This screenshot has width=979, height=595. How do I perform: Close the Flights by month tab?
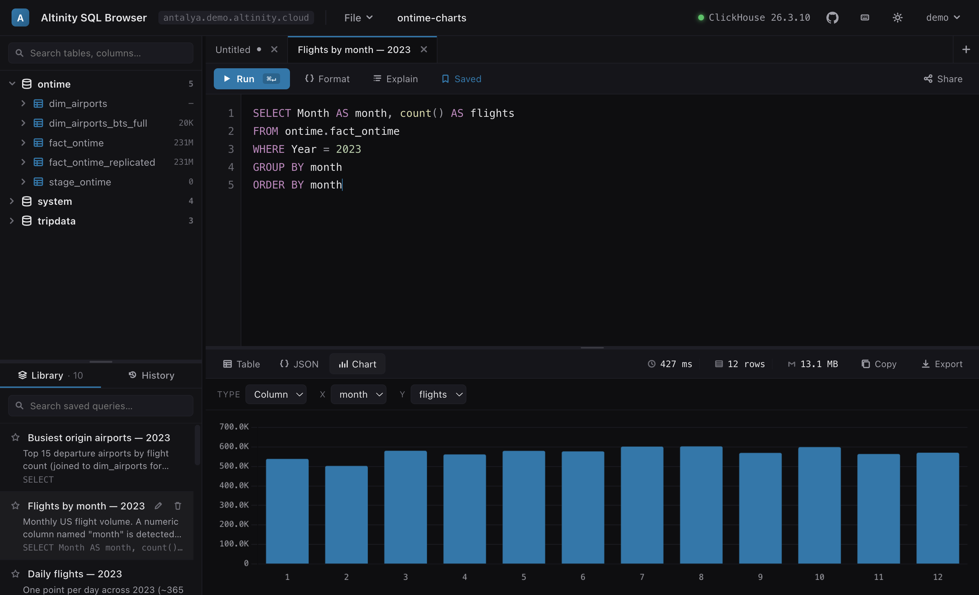tap(424, 50)
